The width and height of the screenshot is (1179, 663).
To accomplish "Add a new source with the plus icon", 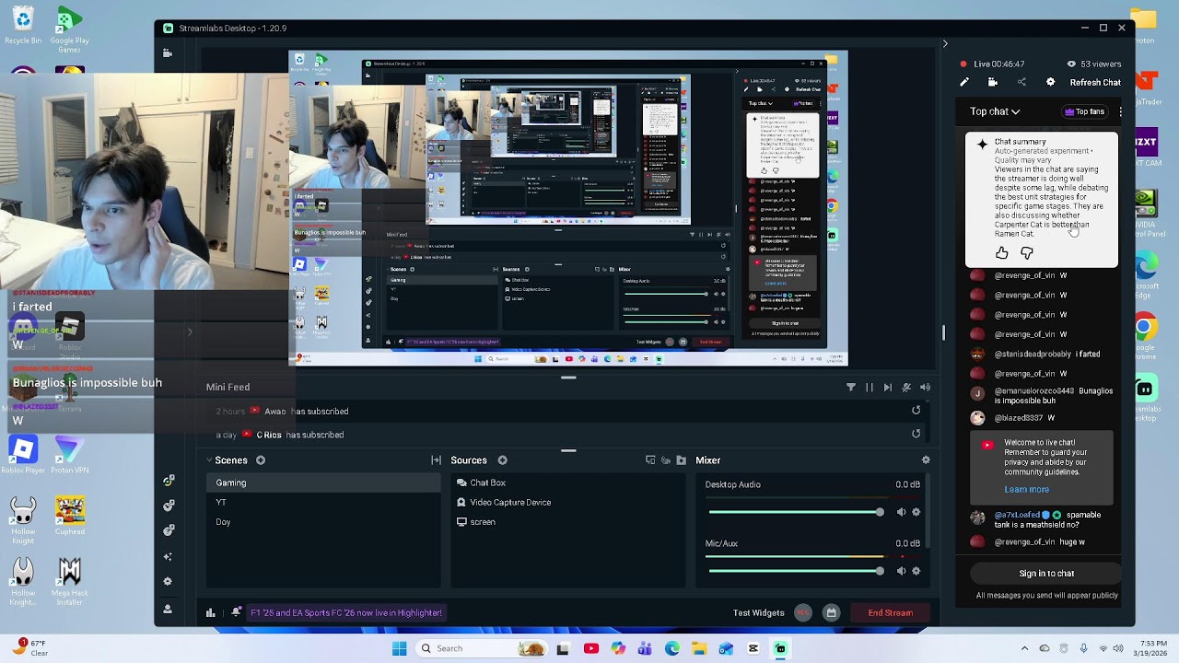I will click(502, 460).
